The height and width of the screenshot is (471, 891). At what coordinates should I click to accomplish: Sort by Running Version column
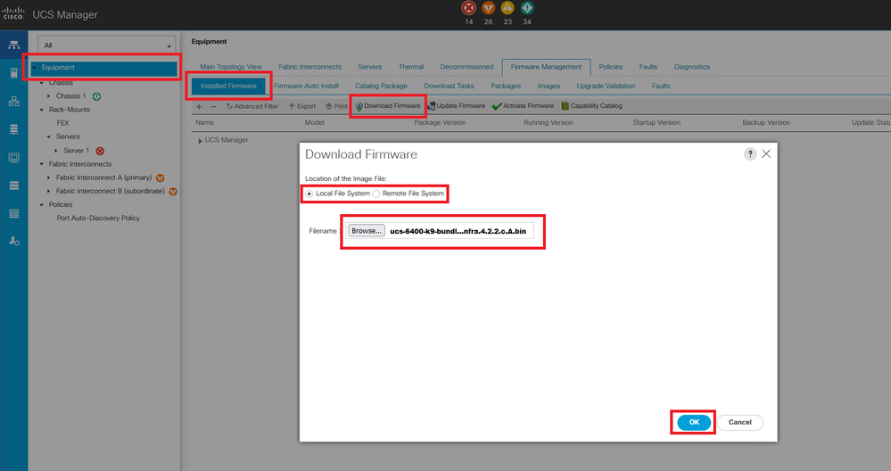(x=549, y=122)
